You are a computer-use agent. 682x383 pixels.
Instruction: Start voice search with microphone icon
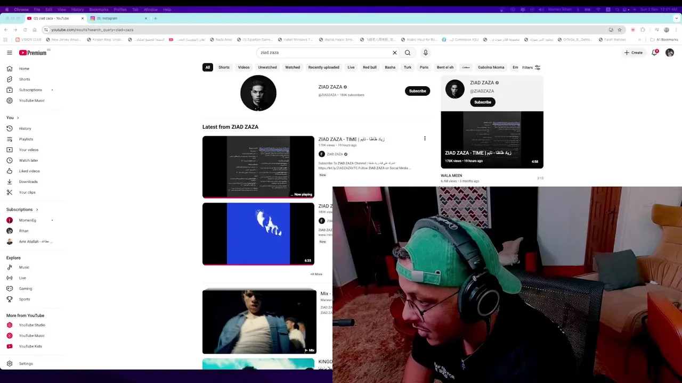pos(426,53)
